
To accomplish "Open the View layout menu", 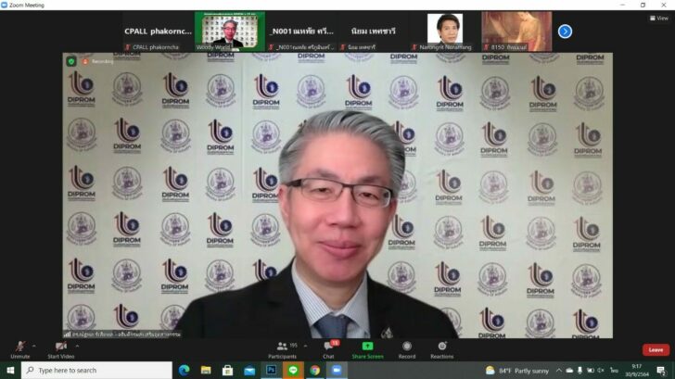I will coord(659,18).
